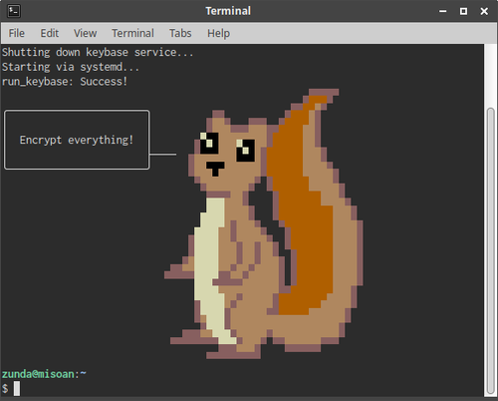Click the terminal icon in the title bar
498x401 pixels.
tap(14, 11)
